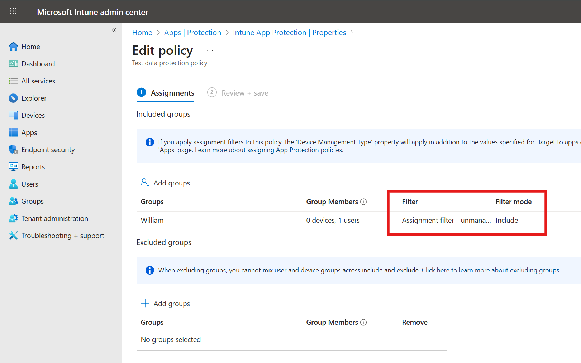Click info icon beside excluded Group Members
This screenshot has width=581, height=363.
tap(363, 322)
